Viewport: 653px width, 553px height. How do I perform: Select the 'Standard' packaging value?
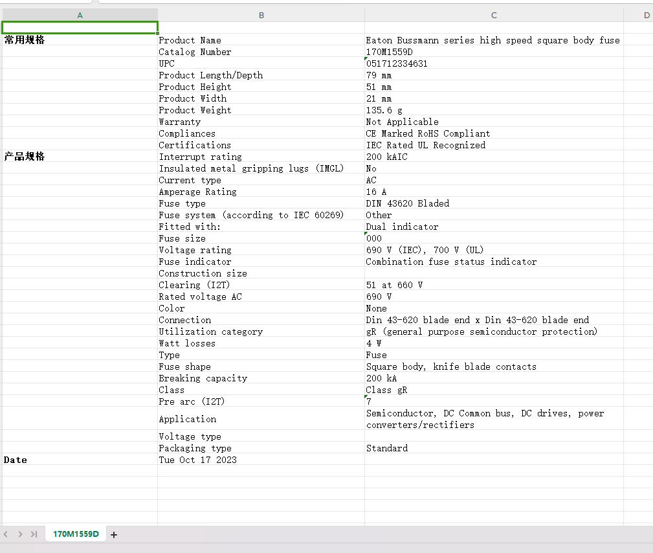point(494,448)
